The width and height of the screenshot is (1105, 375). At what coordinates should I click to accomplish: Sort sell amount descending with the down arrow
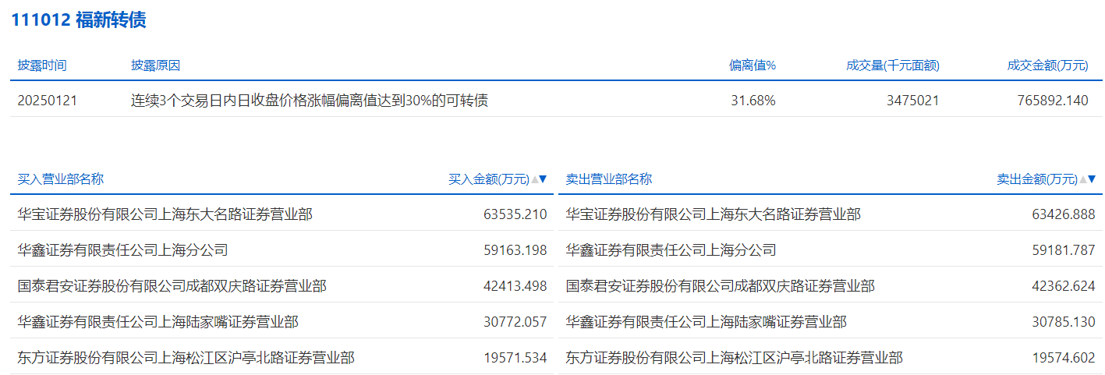click(x=1092, y=179)
